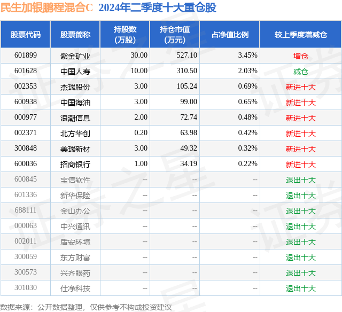The image size is (342, 312).
Task: Select stock code 601336
Action: point(26,194)
